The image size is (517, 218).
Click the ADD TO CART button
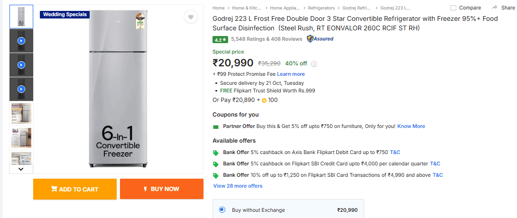pyautogui.click(x=74, y=189)
